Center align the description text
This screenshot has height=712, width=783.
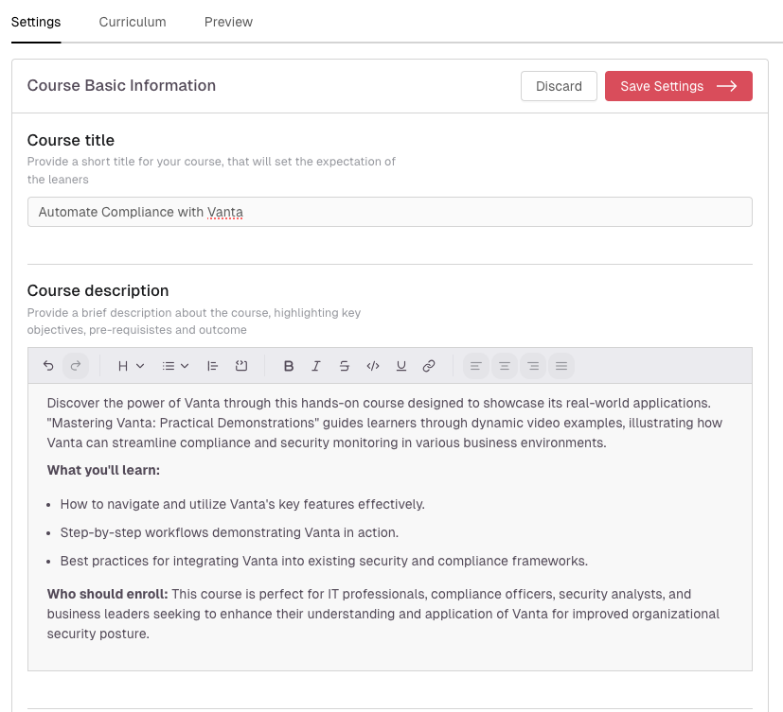coord(505,366)
